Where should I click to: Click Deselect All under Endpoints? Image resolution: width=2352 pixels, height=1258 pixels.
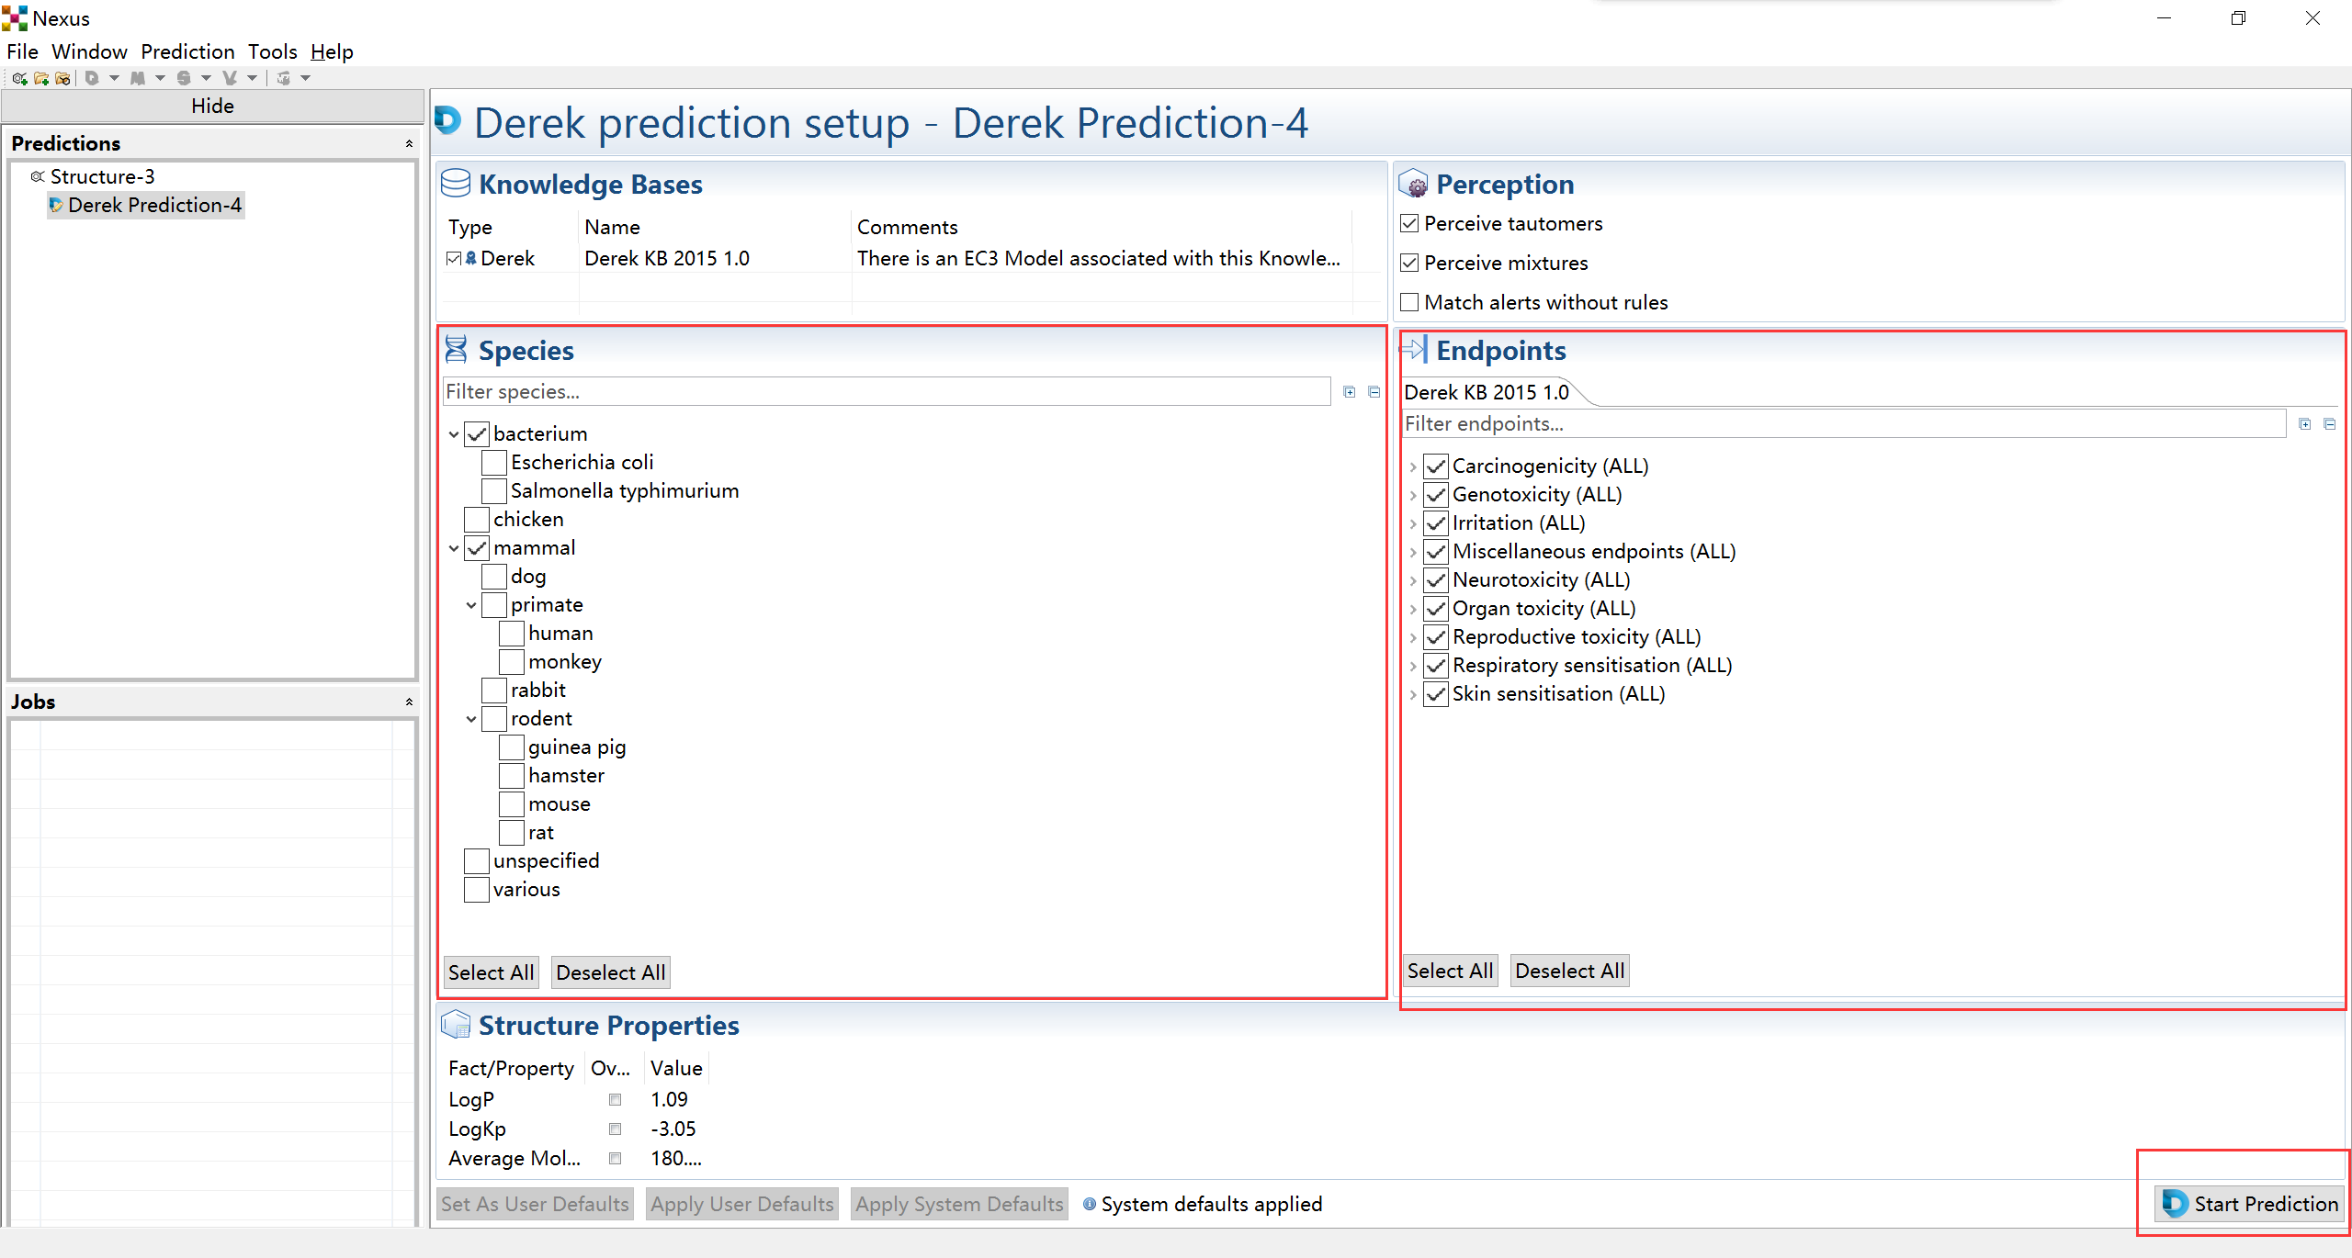pyautogui.click(x=1569, y=971)
